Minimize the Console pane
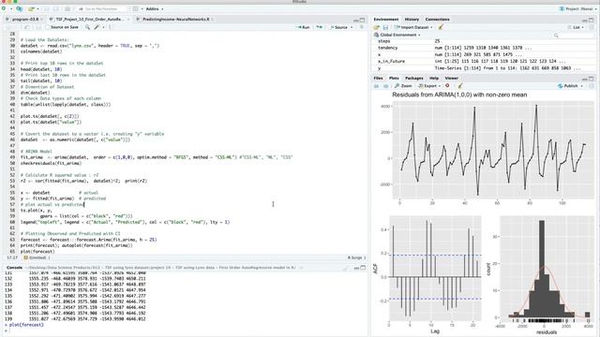 356,268
